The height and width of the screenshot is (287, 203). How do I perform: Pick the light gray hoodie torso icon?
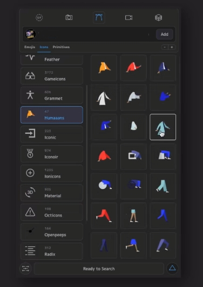tap(133, 97)
